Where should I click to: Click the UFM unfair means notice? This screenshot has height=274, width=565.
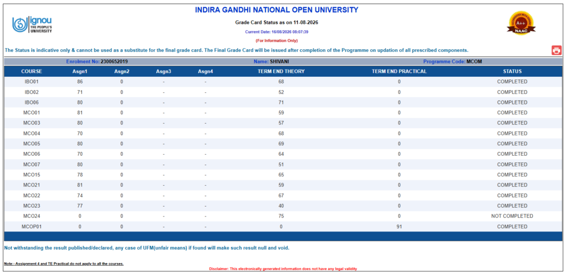pyautogui.click(x=147, y=248)
